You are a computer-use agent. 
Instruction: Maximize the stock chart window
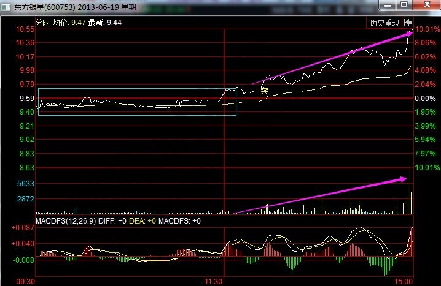coord(404,6)
